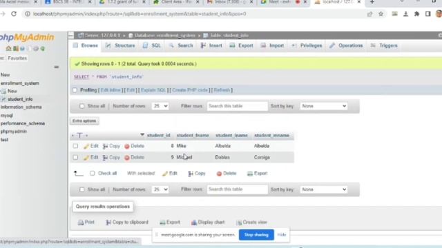
Task: Click in the lower Filter rows search field
Action: [238, 189]
